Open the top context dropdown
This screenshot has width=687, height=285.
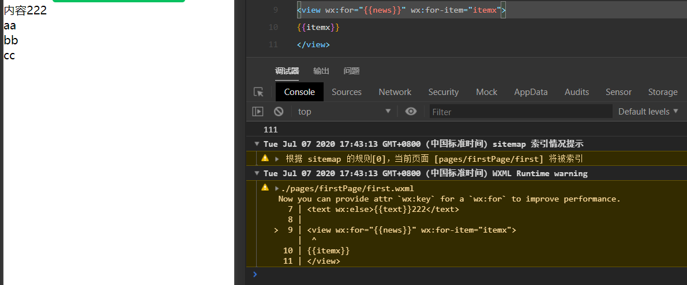(x=344, y=112)
